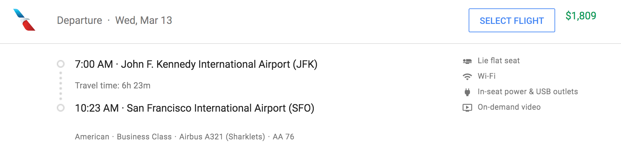
Task: Click the On-demand video label
Action: click(509, 107)
